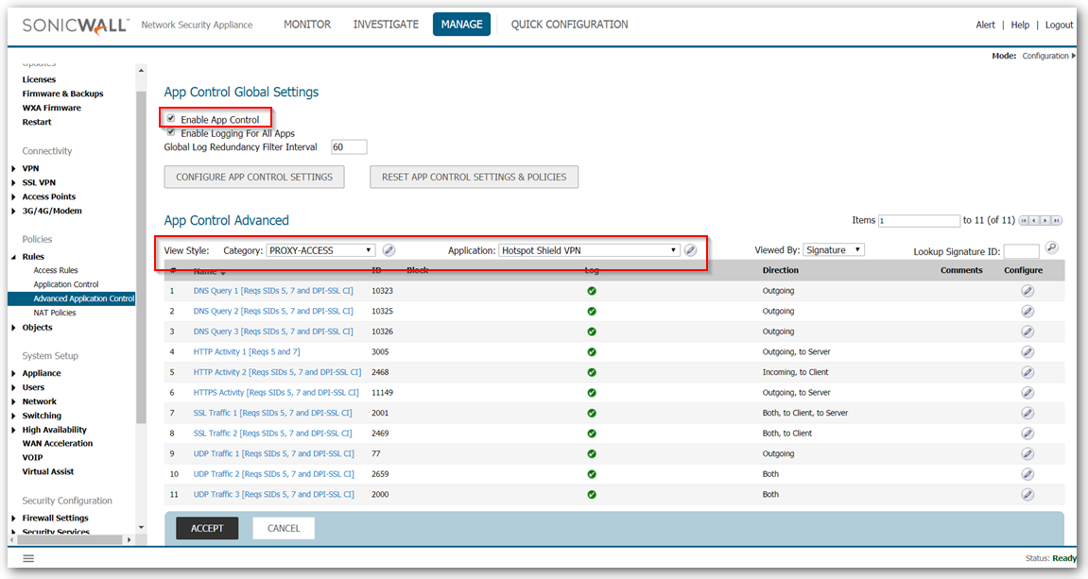Click configure icon for HTTPS Activity row
This screenshot has width=1088, height=579.
pos(1027,393)
